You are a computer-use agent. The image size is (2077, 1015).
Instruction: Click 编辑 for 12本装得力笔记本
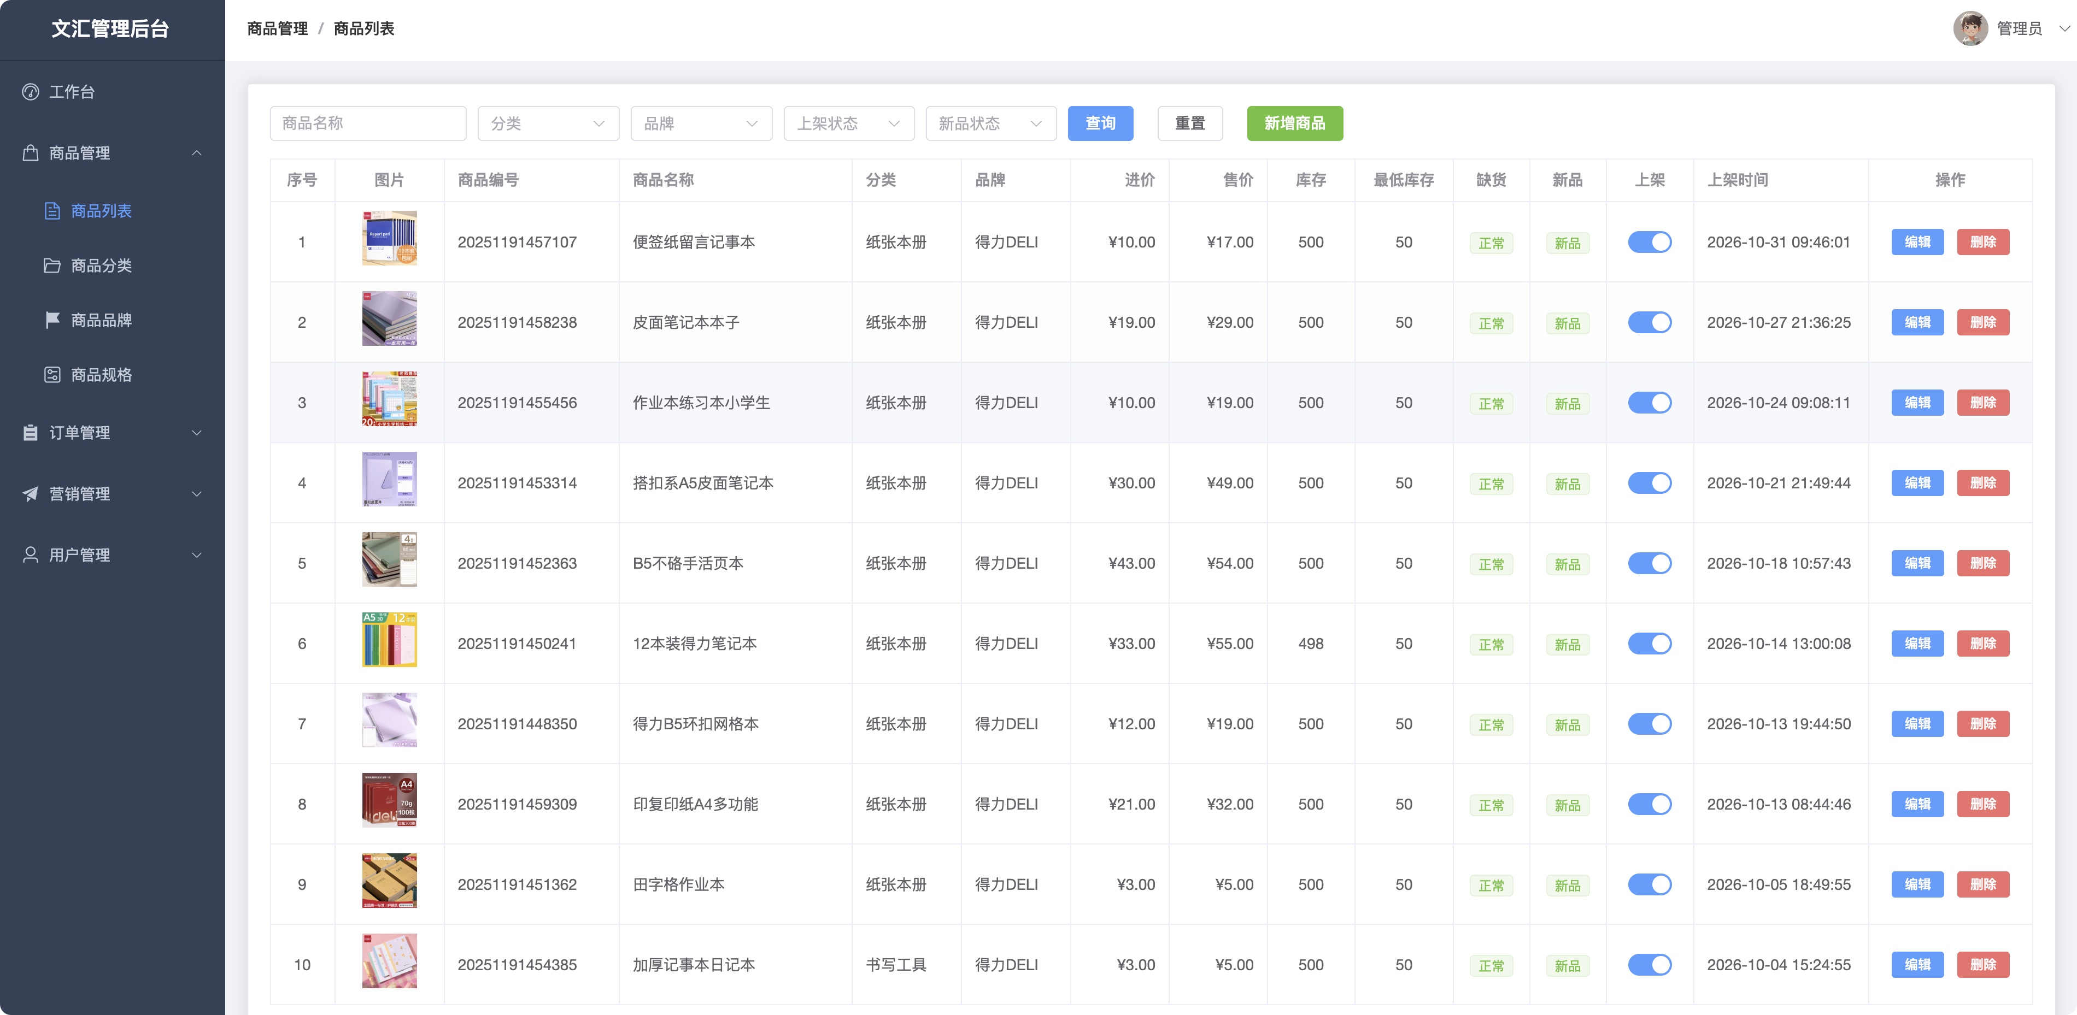[x=1917, y=644]
